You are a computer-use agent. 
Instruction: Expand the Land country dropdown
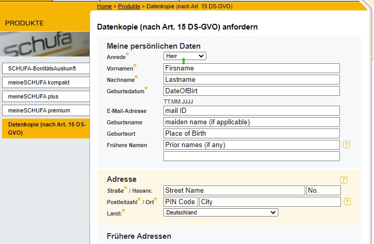(221, 212)
